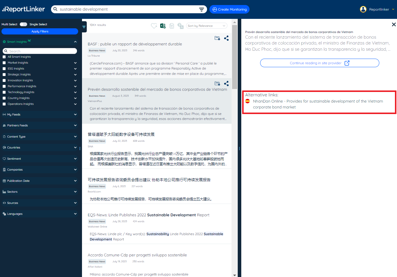Click the copy documents icon in results toolbar
Image resolution: width=397 pixels, height=277 pixels.
point(172,26)
